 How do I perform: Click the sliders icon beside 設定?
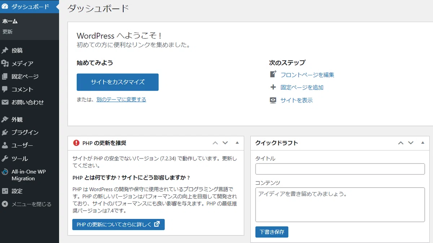(5, 191)
